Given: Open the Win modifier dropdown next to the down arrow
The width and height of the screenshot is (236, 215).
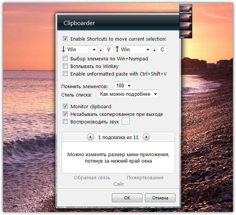Looking at the screenshot, I should click(81, 49).
